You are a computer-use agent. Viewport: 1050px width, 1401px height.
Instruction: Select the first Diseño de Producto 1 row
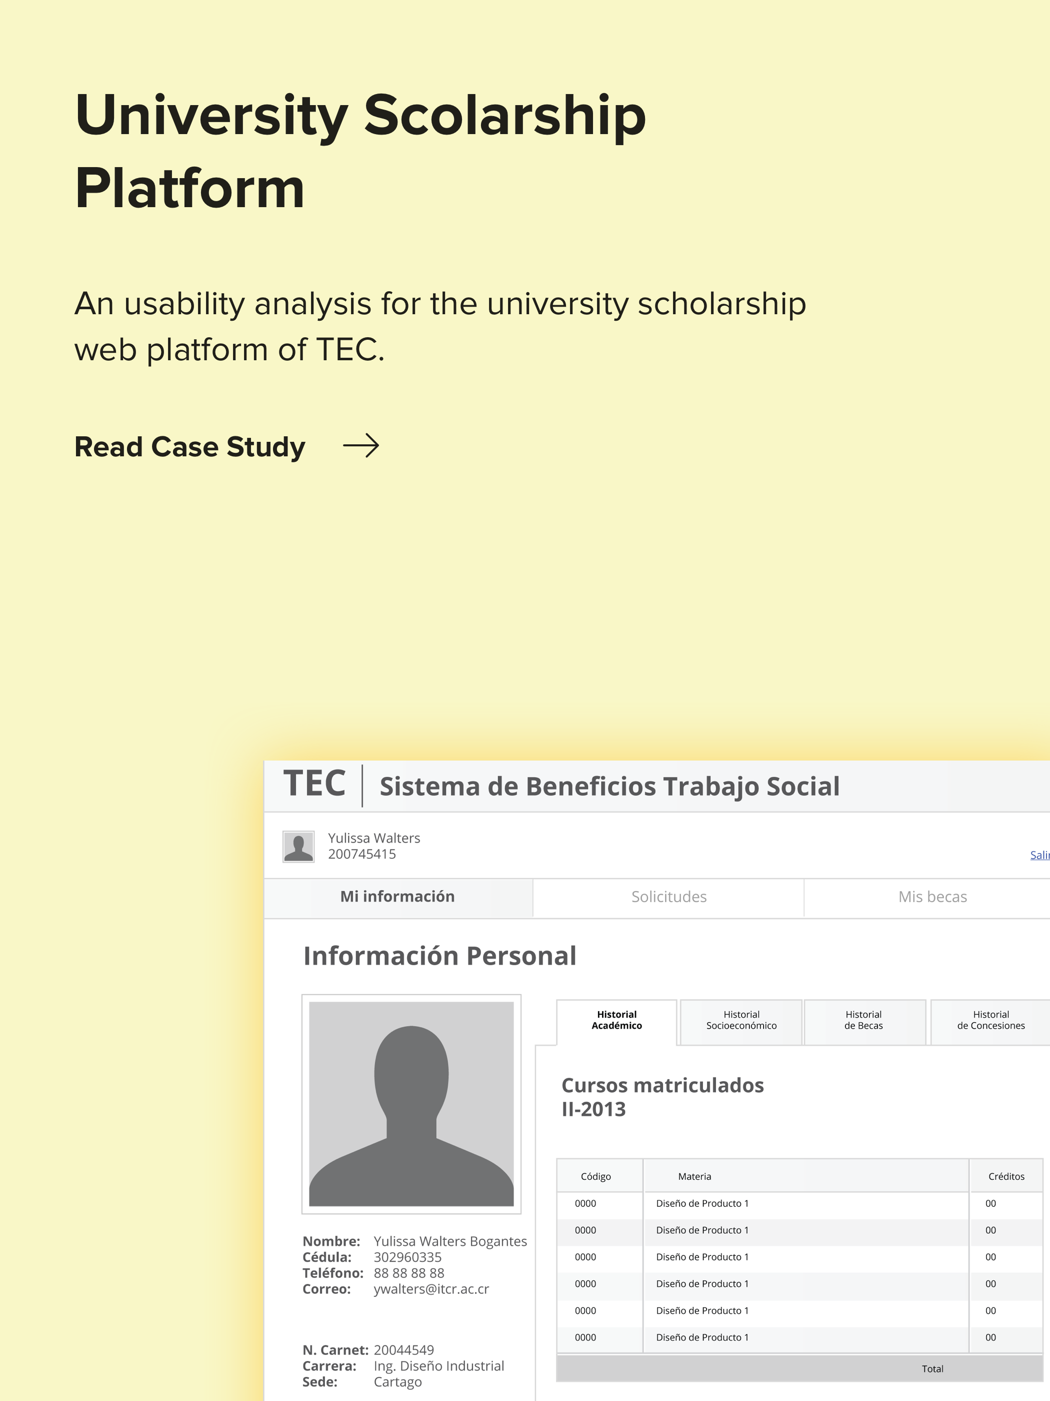[x=799, y=1203]
